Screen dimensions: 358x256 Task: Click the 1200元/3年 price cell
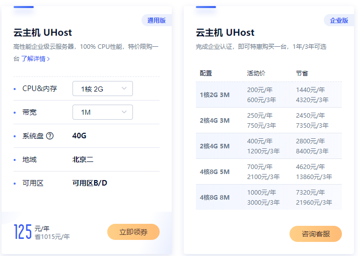(x=263, y=151)
